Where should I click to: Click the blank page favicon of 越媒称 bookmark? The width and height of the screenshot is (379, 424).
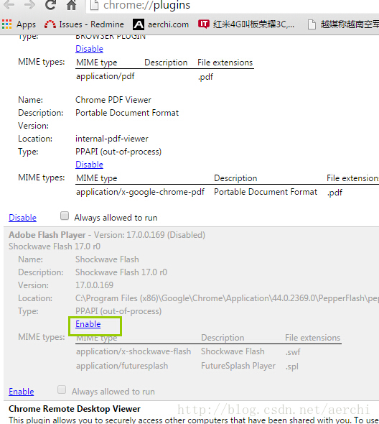pos(312,24)
